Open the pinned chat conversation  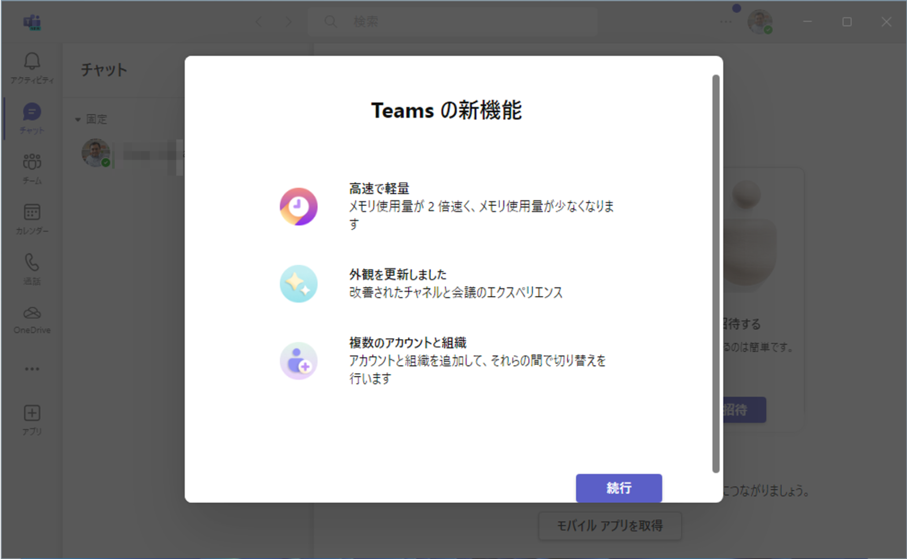[128, 152]
